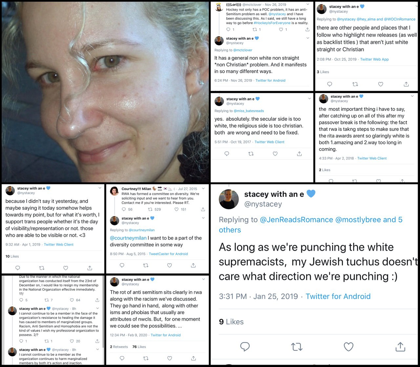Click the "TweetCaster for Android" source link
The width and height of the screenshot is (420, 367).
(x=168, y=254)
